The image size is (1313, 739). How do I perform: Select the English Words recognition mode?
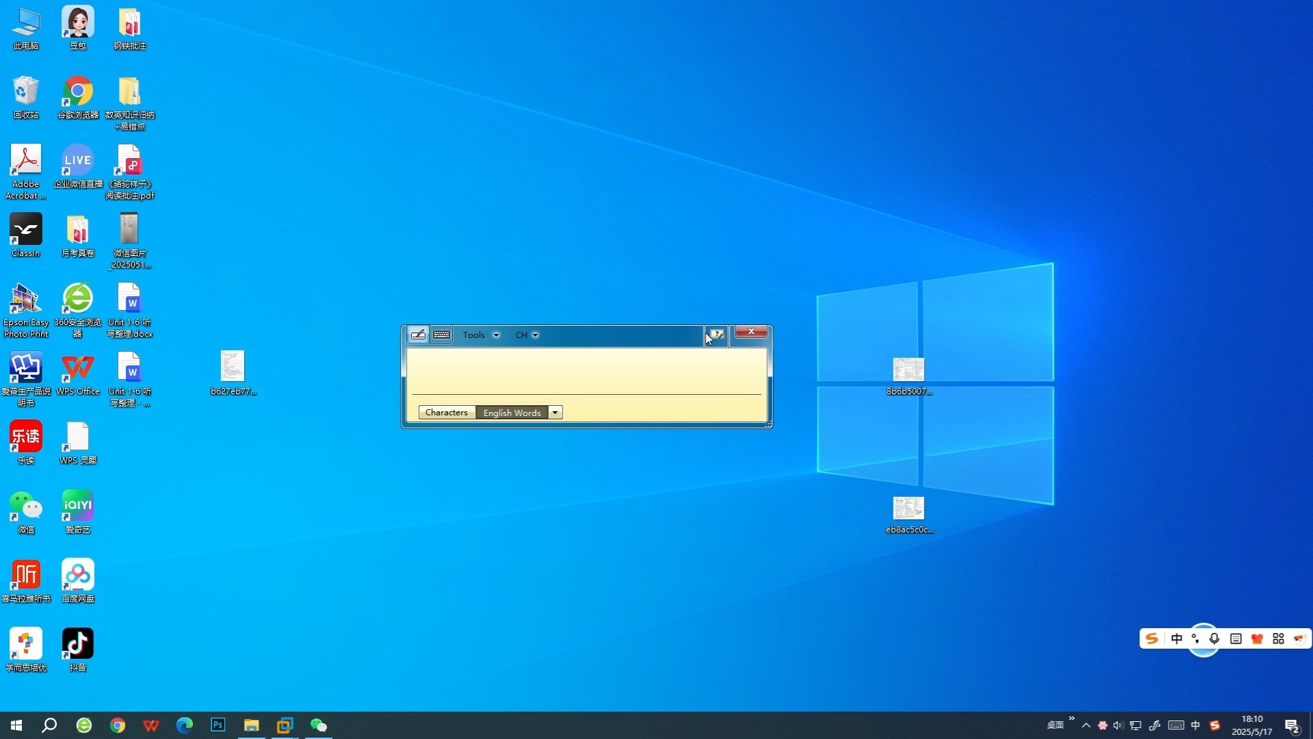point(512,413)
